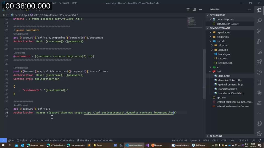Collapse the .vscode folder
The image size is (264, 148).
click(x=221, y=41)
